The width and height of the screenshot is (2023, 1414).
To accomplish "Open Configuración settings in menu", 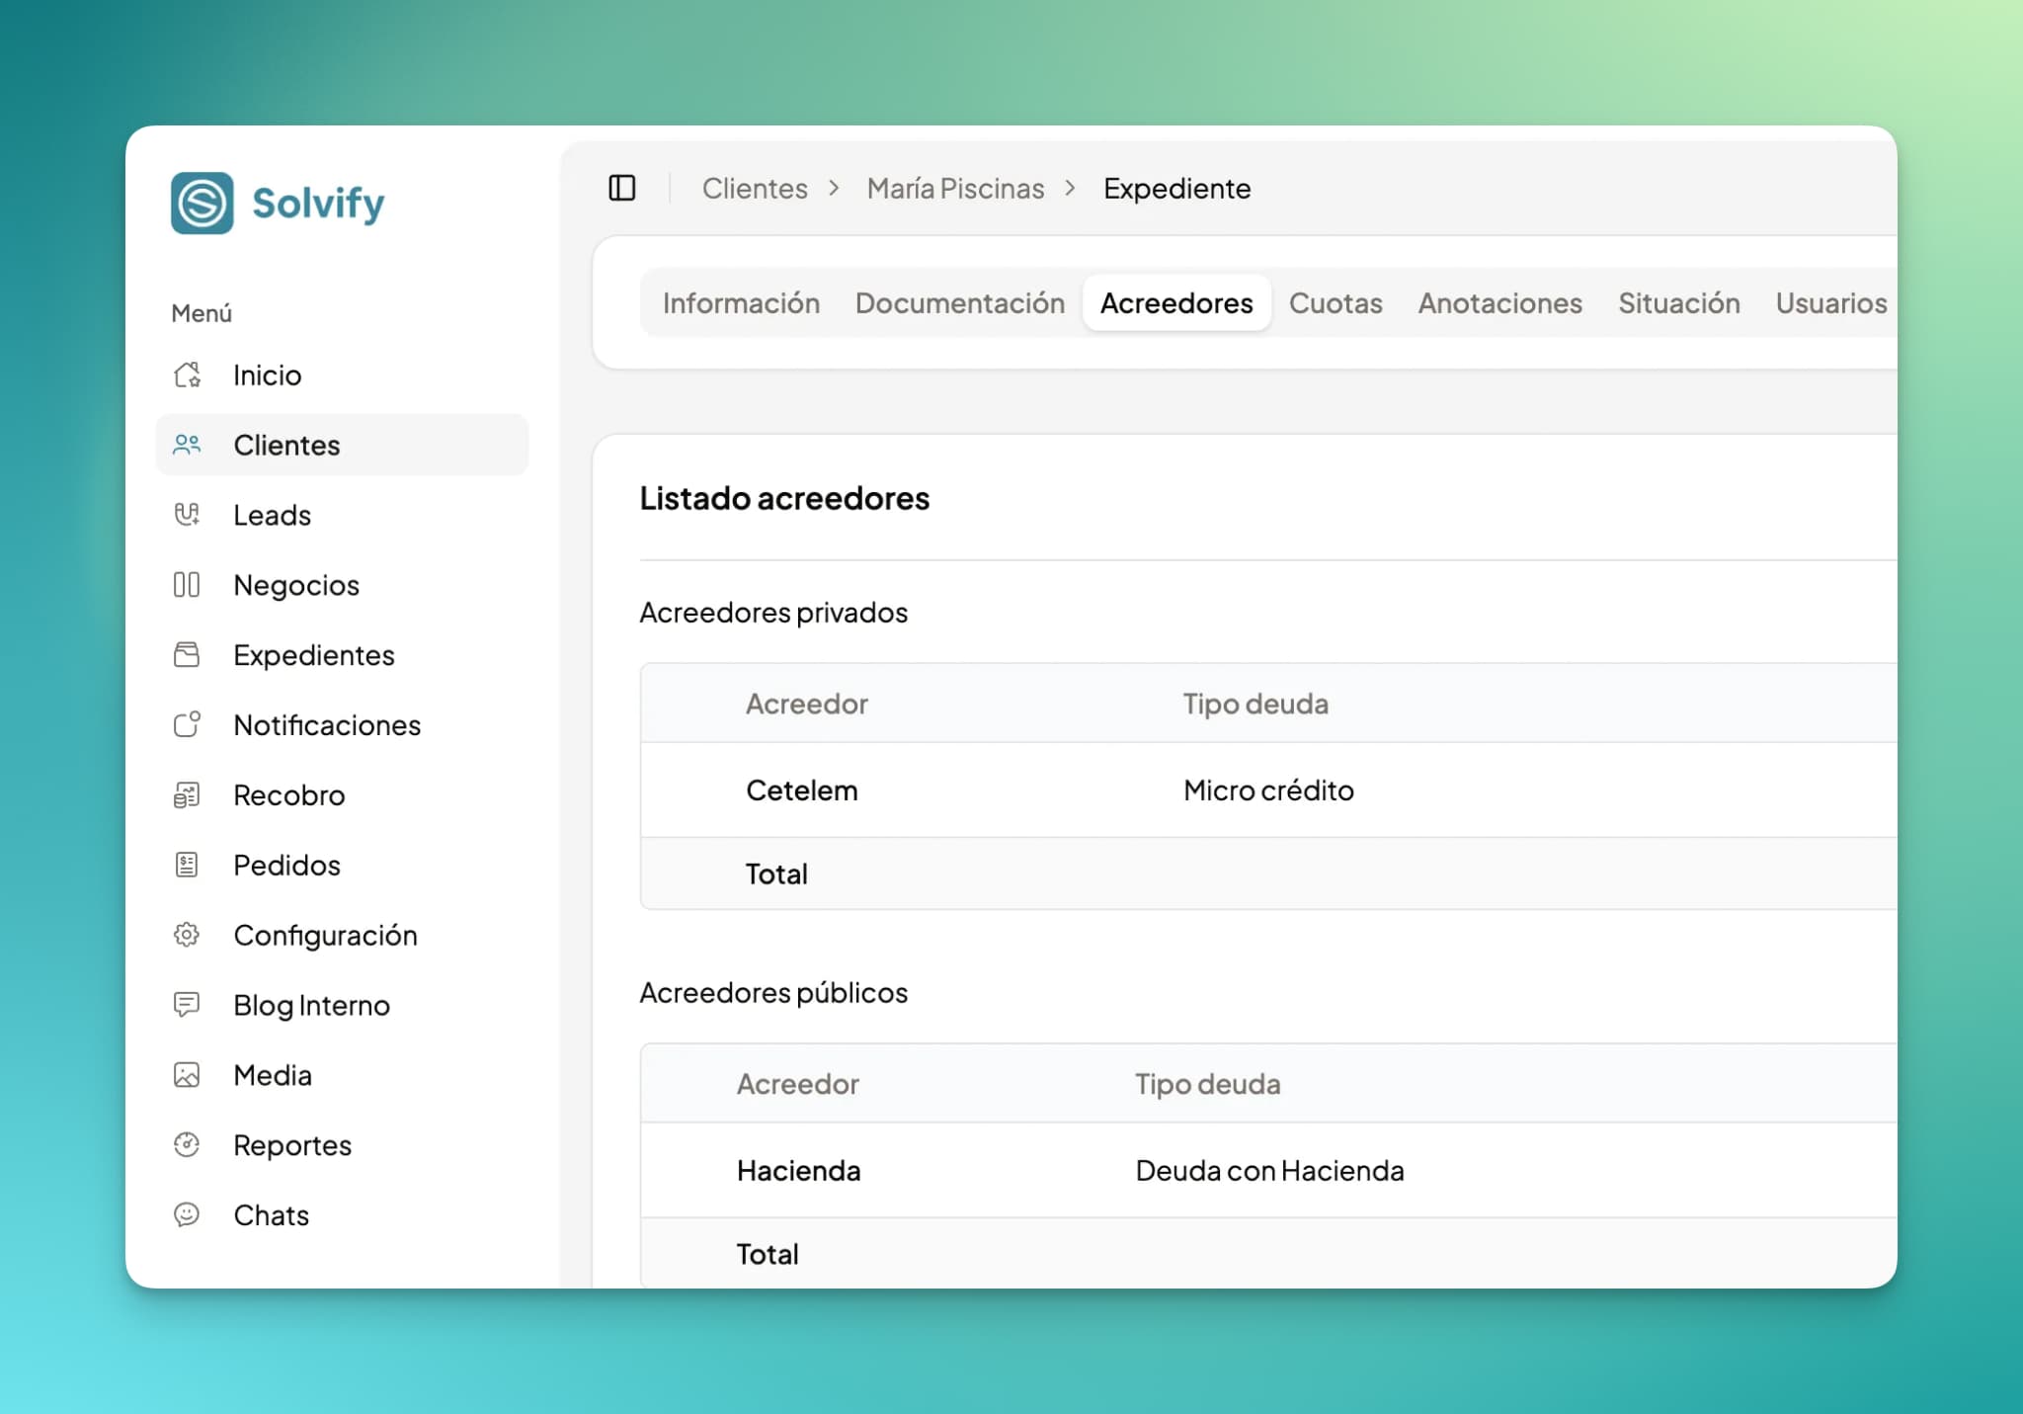I will [325, 935].
